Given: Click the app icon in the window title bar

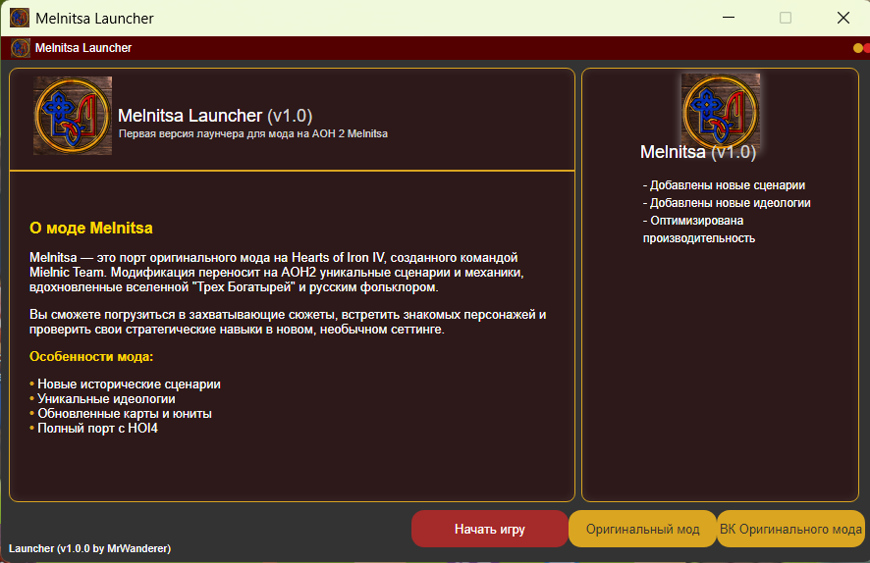Looking at the screenshot, I should tap(20, 18).
